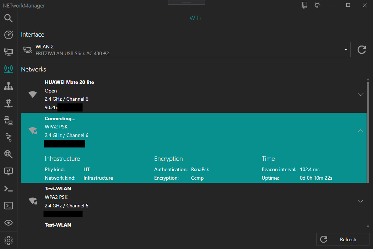Image resolution: width=373 pixels, height=249 pixels.
Task: Open the Traceroute tool
Action: click(8, 137)
